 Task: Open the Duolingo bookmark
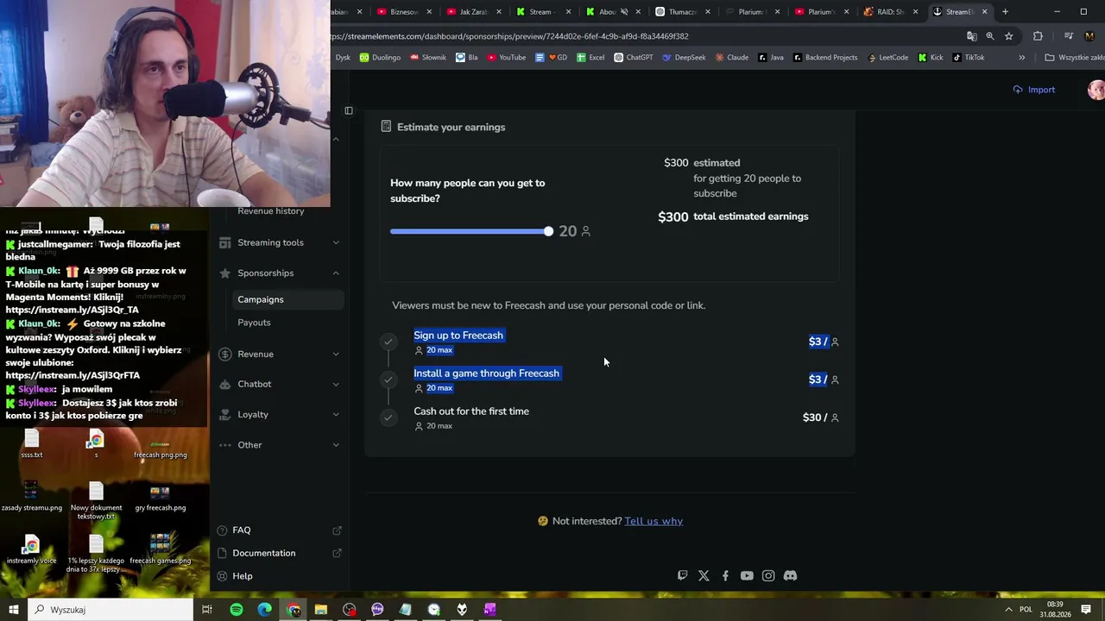pyautogui.click(x=380, y=58)
